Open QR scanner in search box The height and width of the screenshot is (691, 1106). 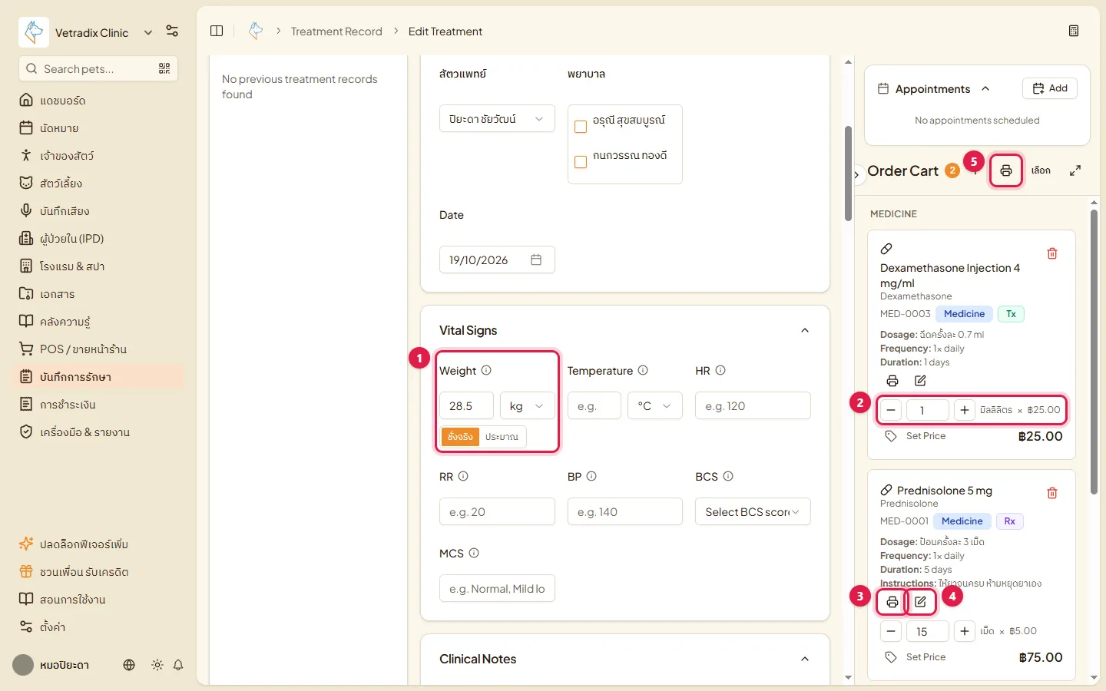tap(164, 68)
